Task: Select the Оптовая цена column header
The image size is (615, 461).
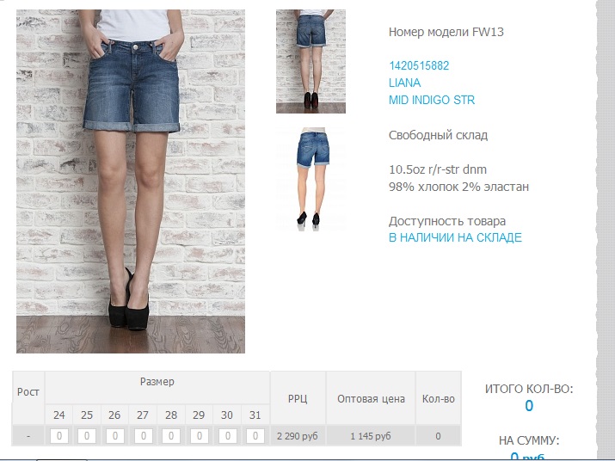Action: coord(371,398)
